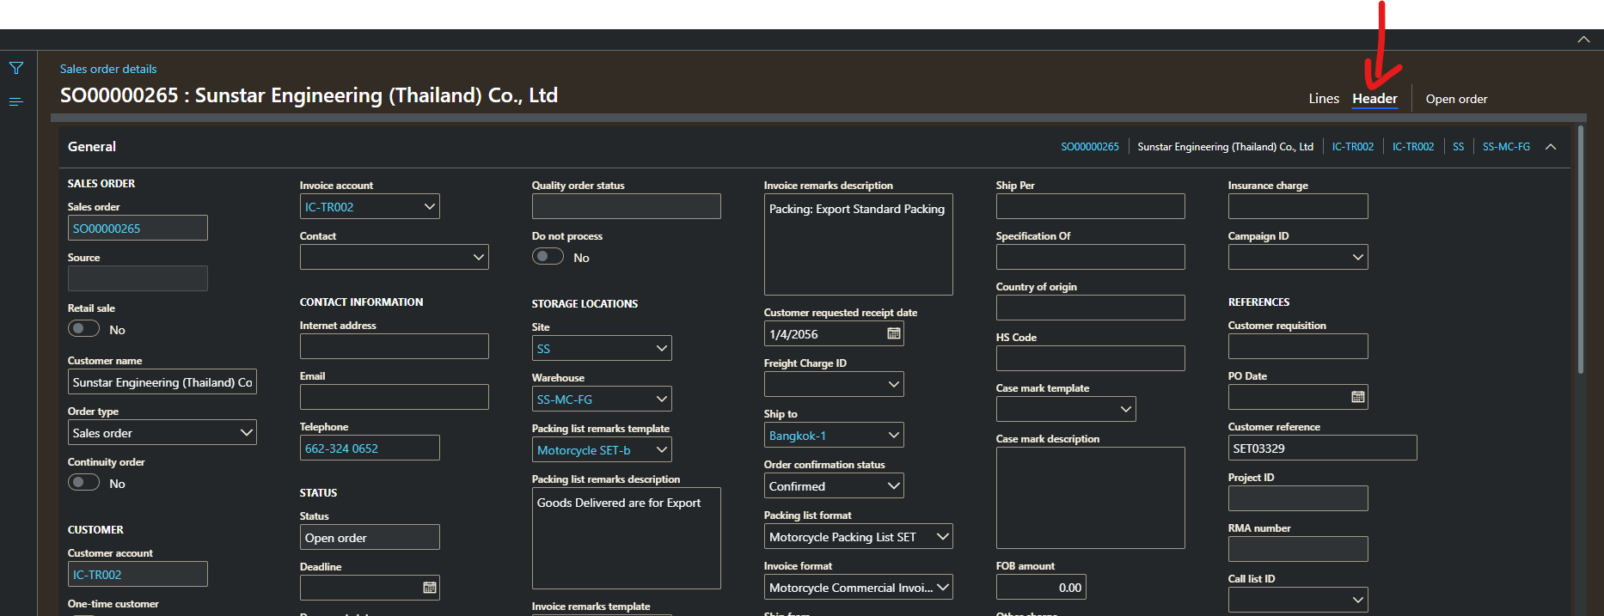Click the RMA number field
1604x616 pixels.
click(x=1298, y=549)
